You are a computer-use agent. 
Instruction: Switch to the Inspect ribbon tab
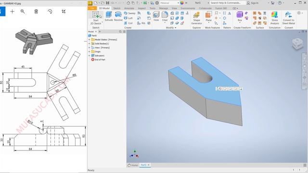point(141,8)
